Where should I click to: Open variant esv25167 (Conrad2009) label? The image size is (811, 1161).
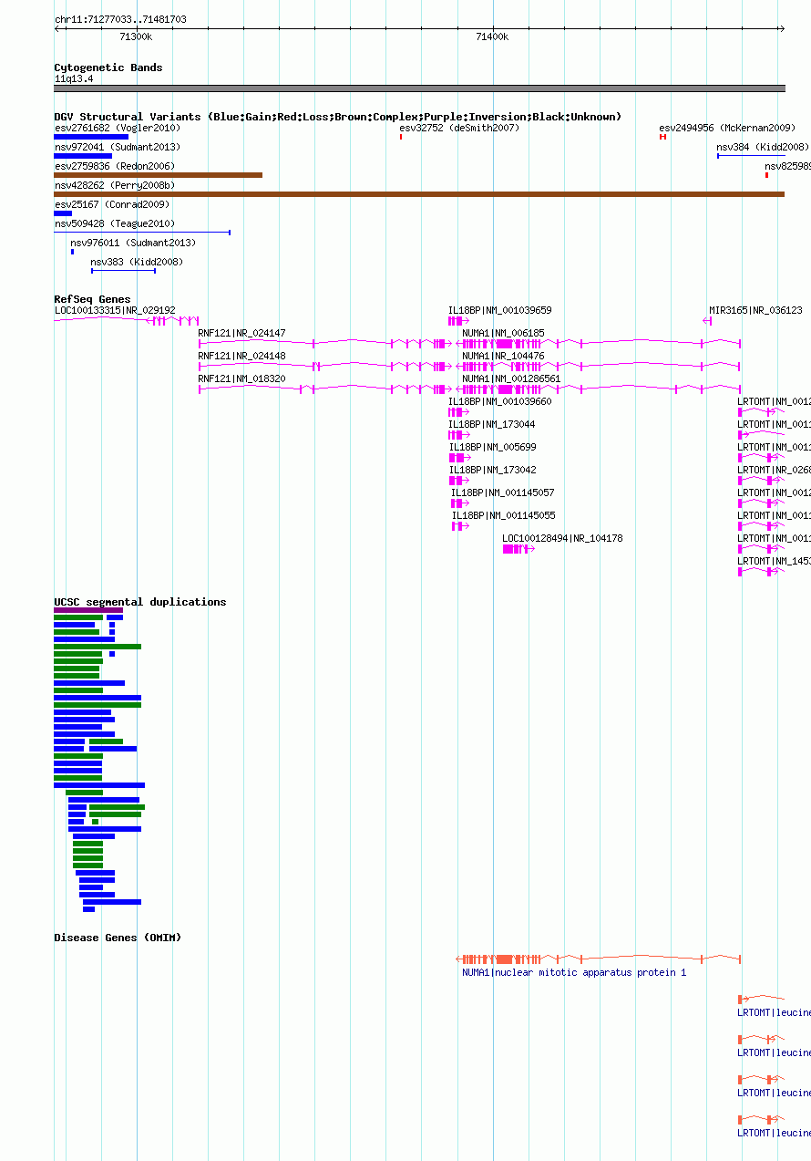click(x=112, y=204)
